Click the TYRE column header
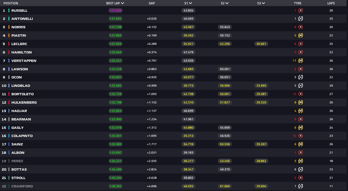 point(298,3)
